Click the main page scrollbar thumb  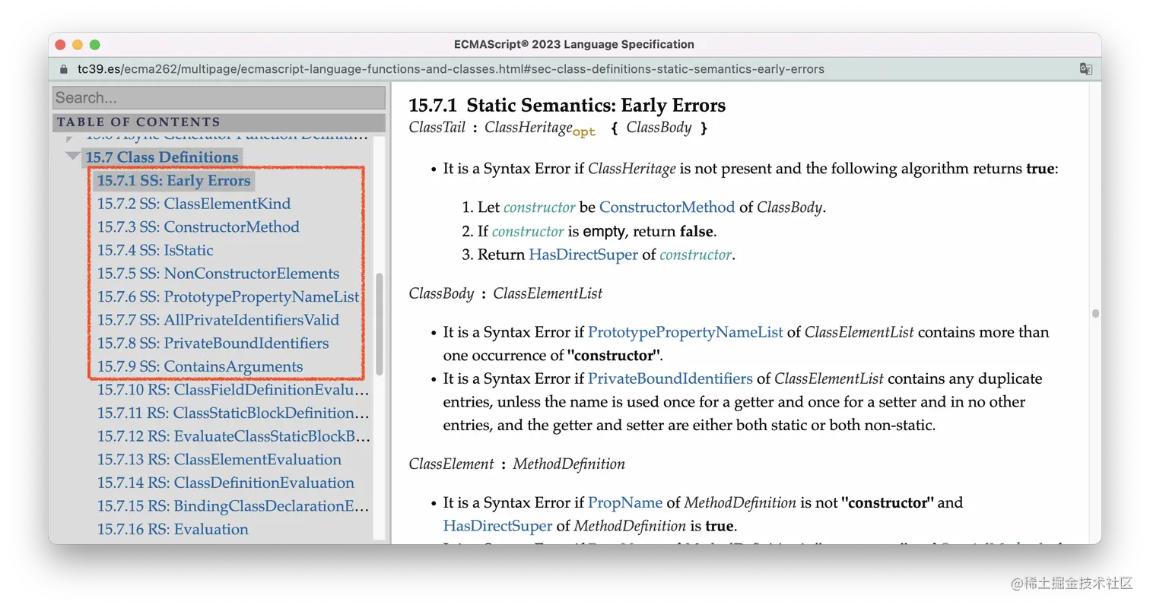[x=1095, y=313]
